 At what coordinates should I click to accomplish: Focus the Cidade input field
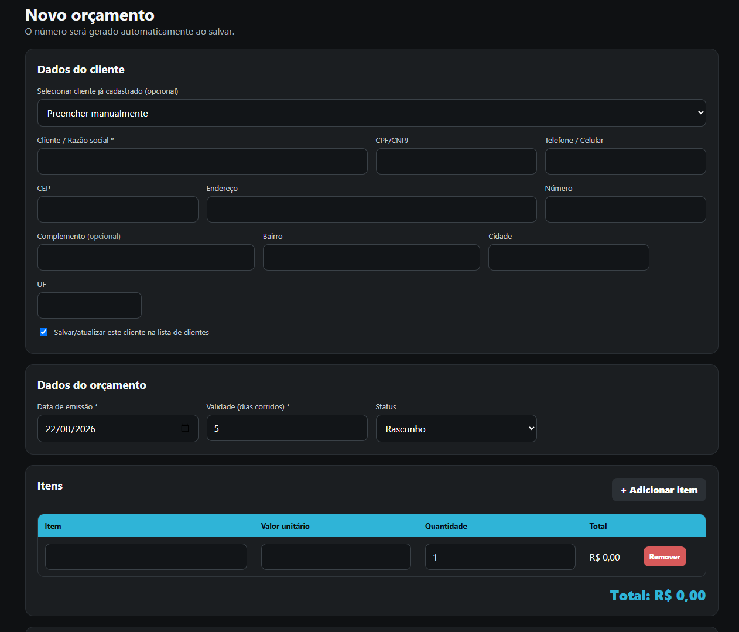tap(569, 257)
